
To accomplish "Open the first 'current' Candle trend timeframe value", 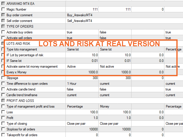I will pos(72,95).
